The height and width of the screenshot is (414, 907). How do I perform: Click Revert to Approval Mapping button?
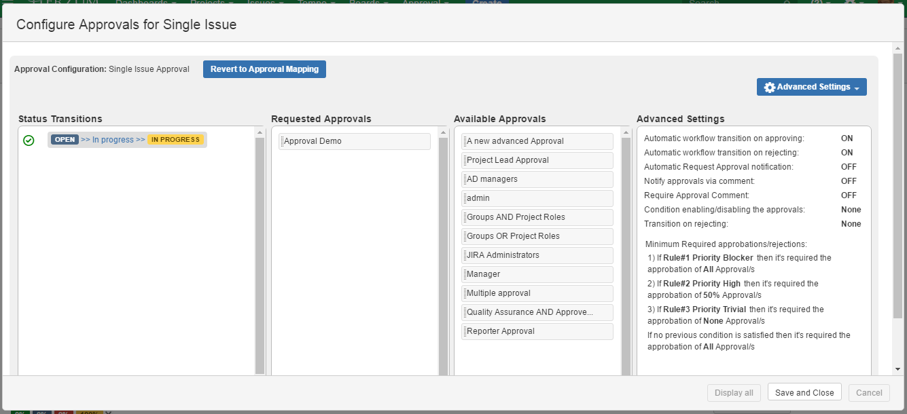click(264, 69)
